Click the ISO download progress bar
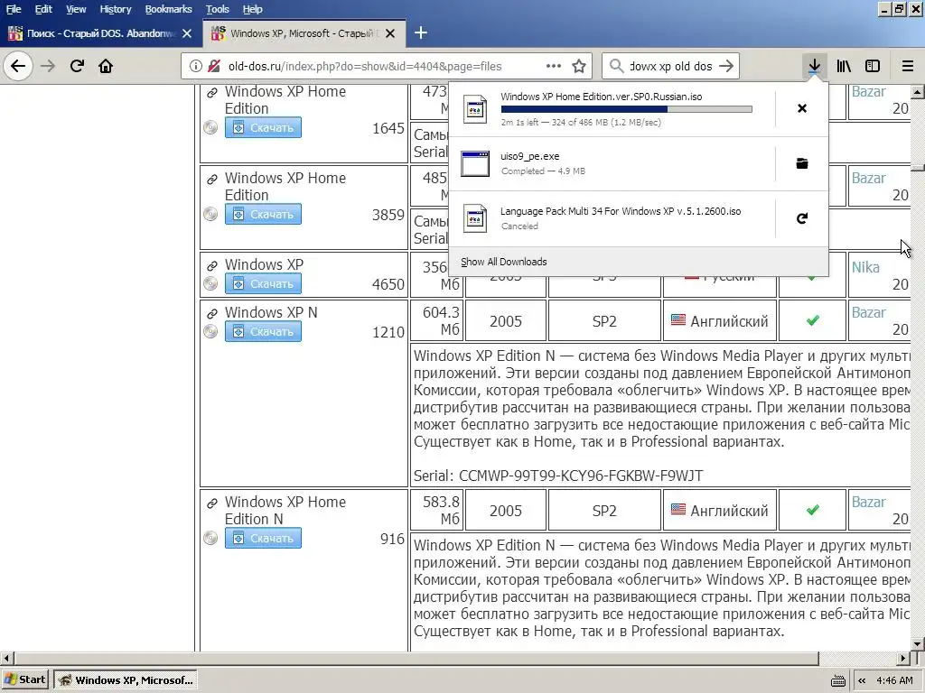 pyautogui.click(x=627, y=109)
